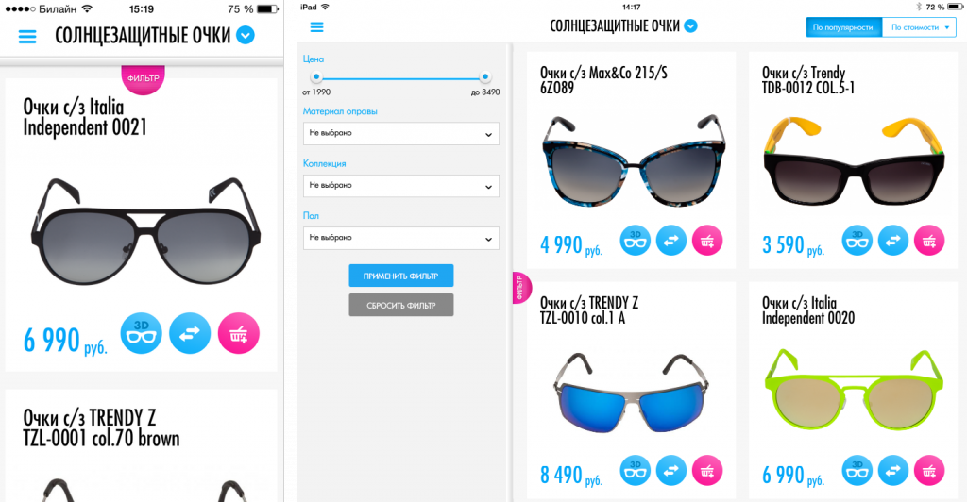967x502 pixels.
Task: Open the Коллекция dropdown
Action: click(x=400, y=186)
